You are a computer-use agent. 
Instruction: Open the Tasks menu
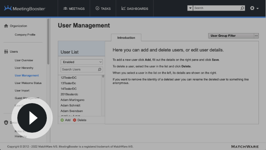pos(103,9)
